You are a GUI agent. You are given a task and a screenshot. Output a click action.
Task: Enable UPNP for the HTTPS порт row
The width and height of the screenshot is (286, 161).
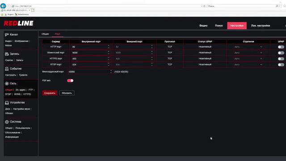[x=281, y=59]
